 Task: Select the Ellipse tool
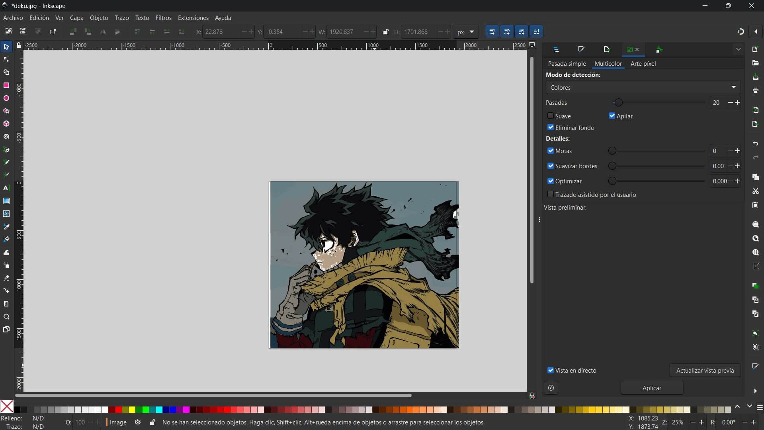[x=6, y=98]
